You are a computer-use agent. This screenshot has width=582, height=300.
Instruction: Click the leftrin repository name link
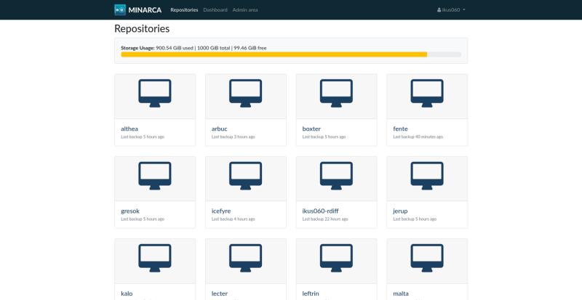(311, 293)
